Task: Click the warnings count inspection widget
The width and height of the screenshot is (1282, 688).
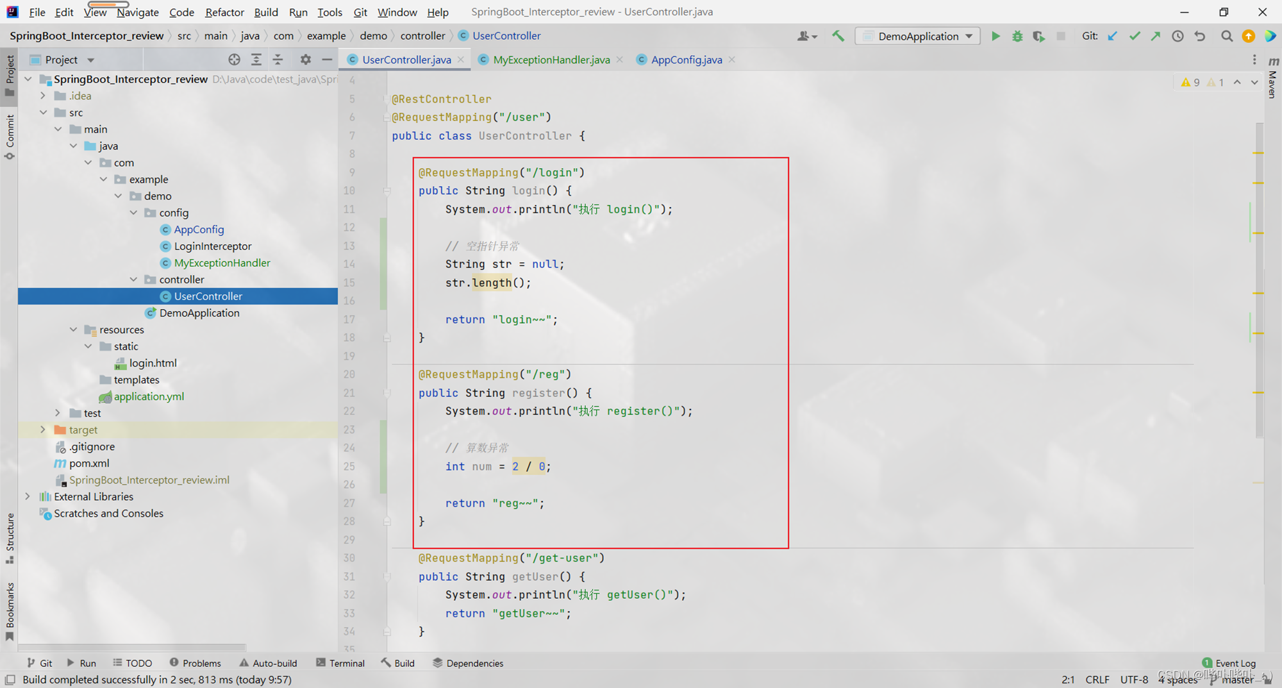Action: click(x=1202, y=82)
